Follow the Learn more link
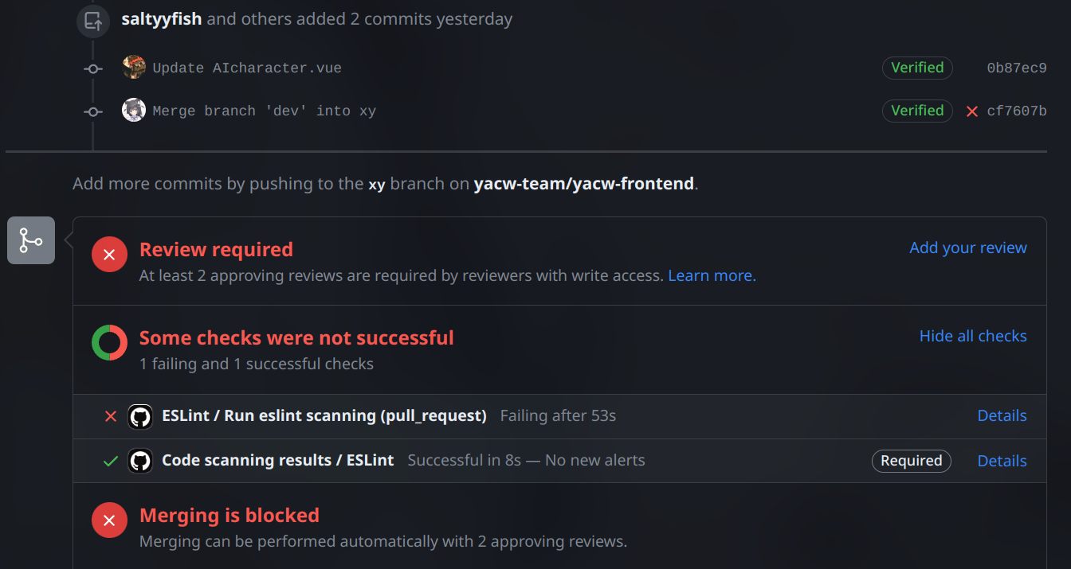The height and width of the screenshot is (569, 1071). [712, 275]
